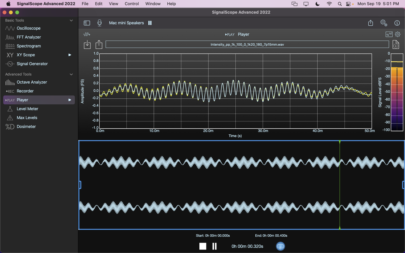Screen dimensions: 405x253
Task: Toggle the sidebar panel icon
Action: (87, 23)
